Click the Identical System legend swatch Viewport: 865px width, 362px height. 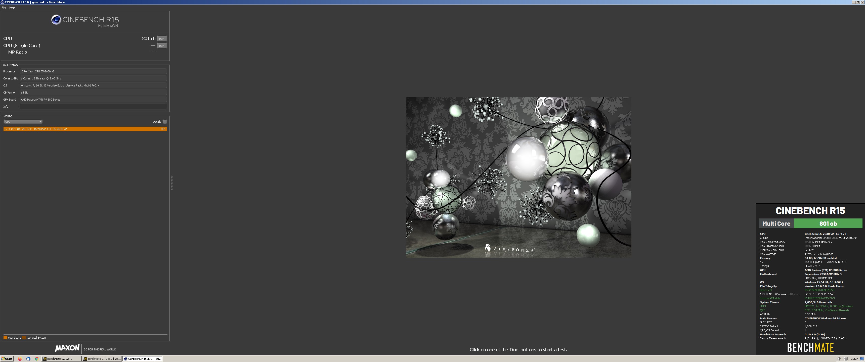click(x=24, y=337)
